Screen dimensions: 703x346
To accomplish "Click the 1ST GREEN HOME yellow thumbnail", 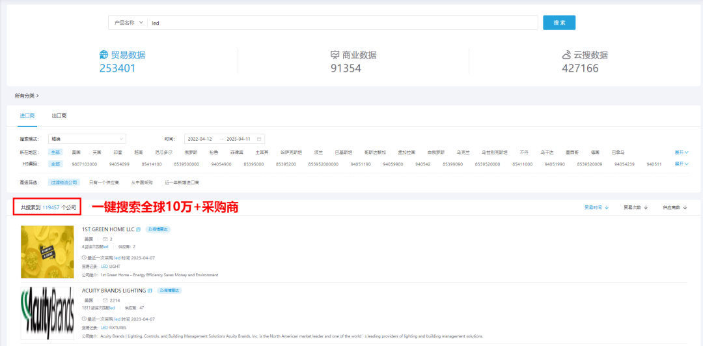I will (x=47, y=252).
